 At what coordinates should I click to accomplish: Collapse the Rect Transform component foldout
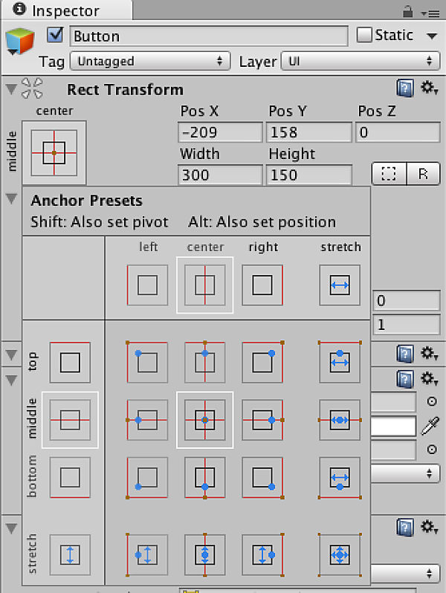[10, 89]
